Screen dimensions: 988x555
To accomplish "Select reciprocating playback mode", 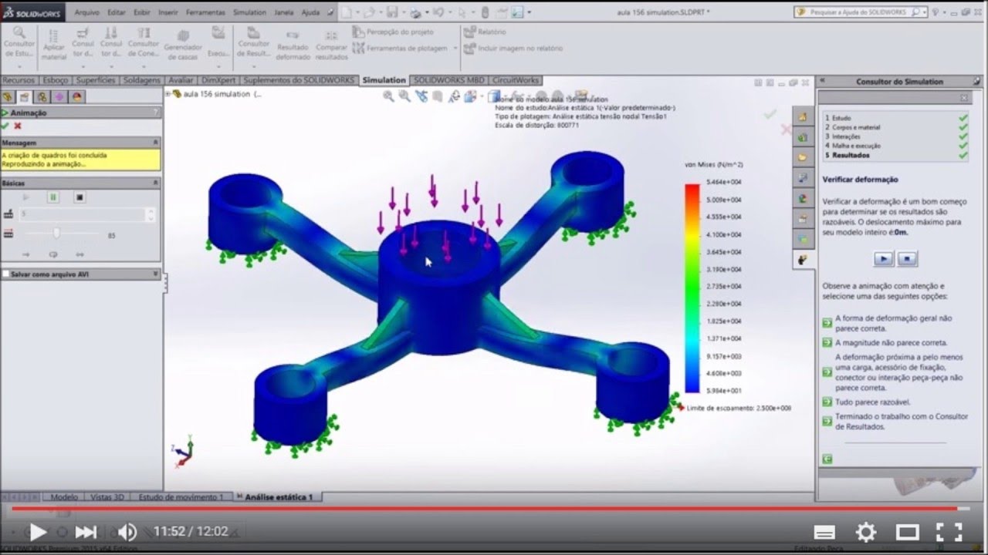I will (x=80, y=254).
